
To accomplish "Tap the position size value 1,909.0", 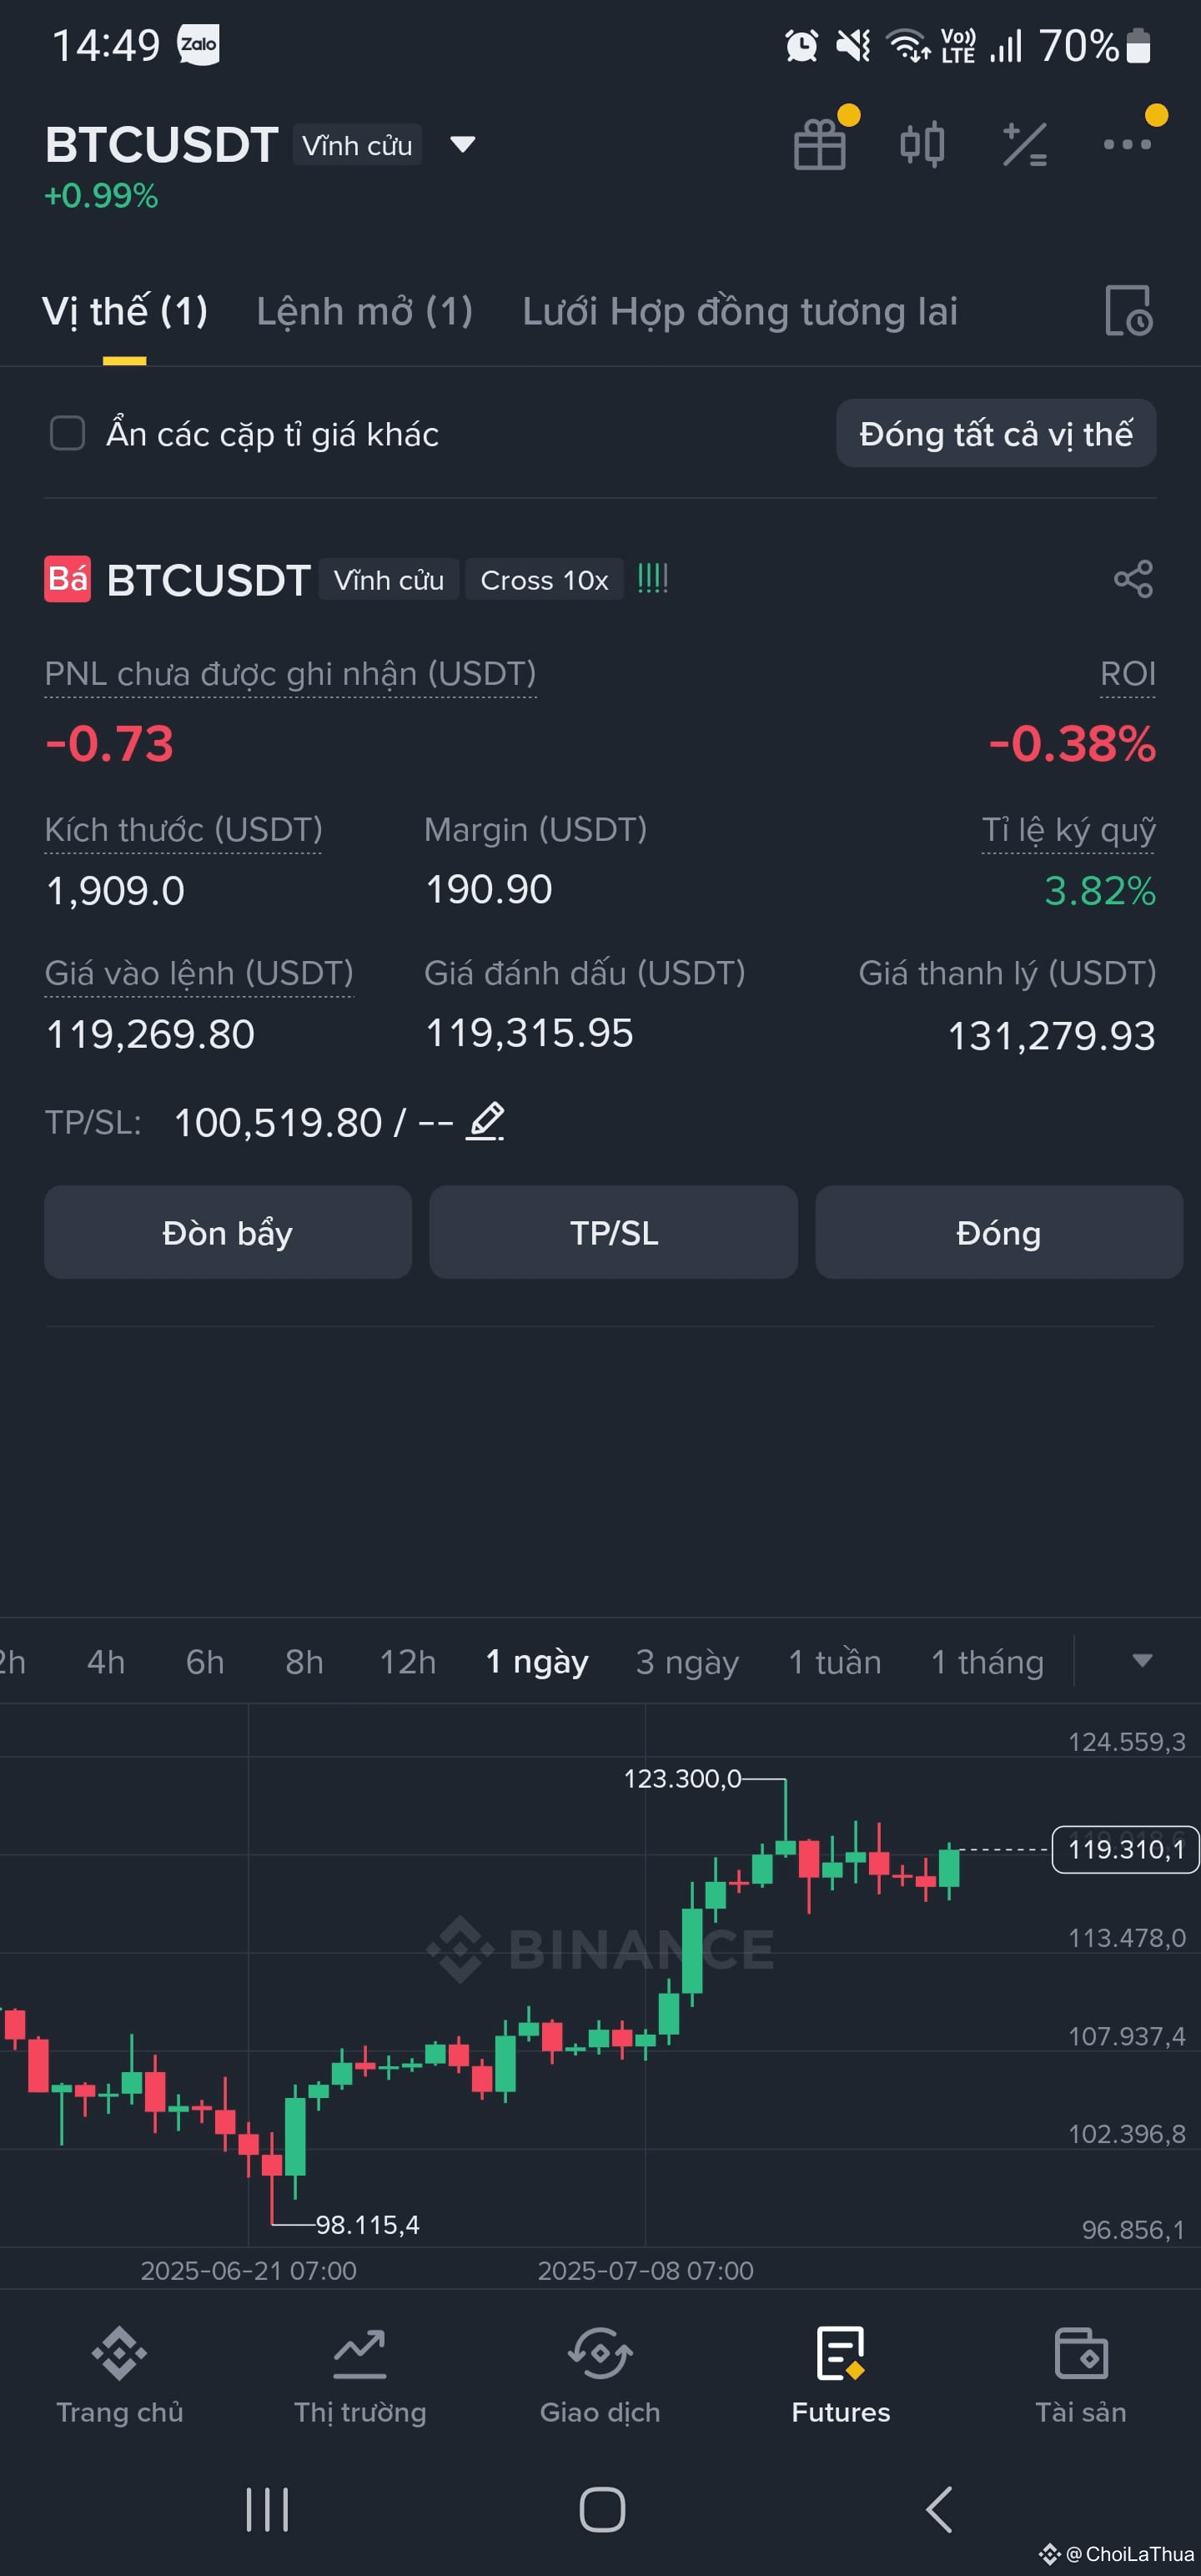I will (x=116, y=890).
